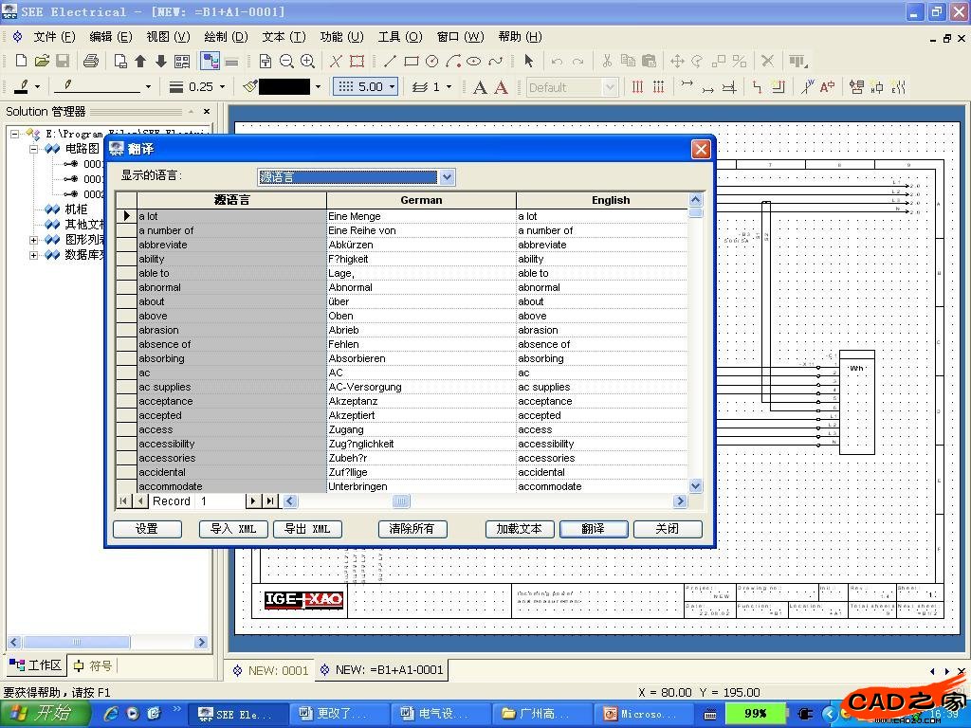Select the zoom in magnifier tool
The image size is (971, 728).
(307, 62)
